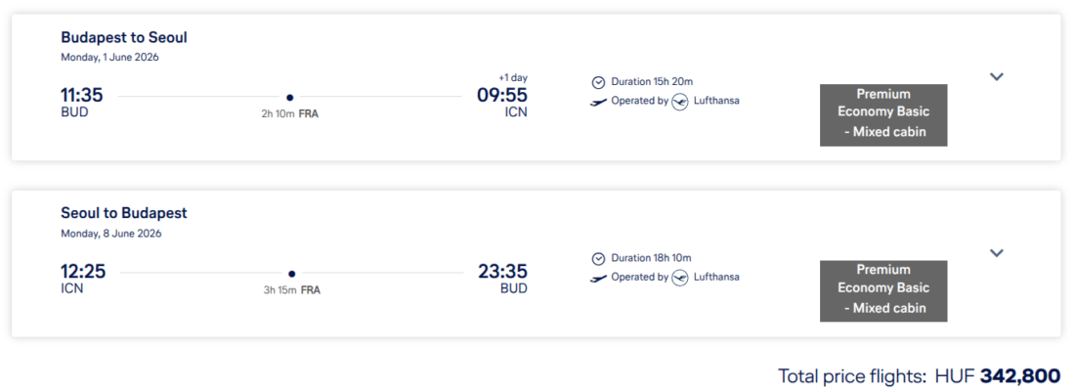Click the Budapest to Seoul heading

click(x=124, y=38)
